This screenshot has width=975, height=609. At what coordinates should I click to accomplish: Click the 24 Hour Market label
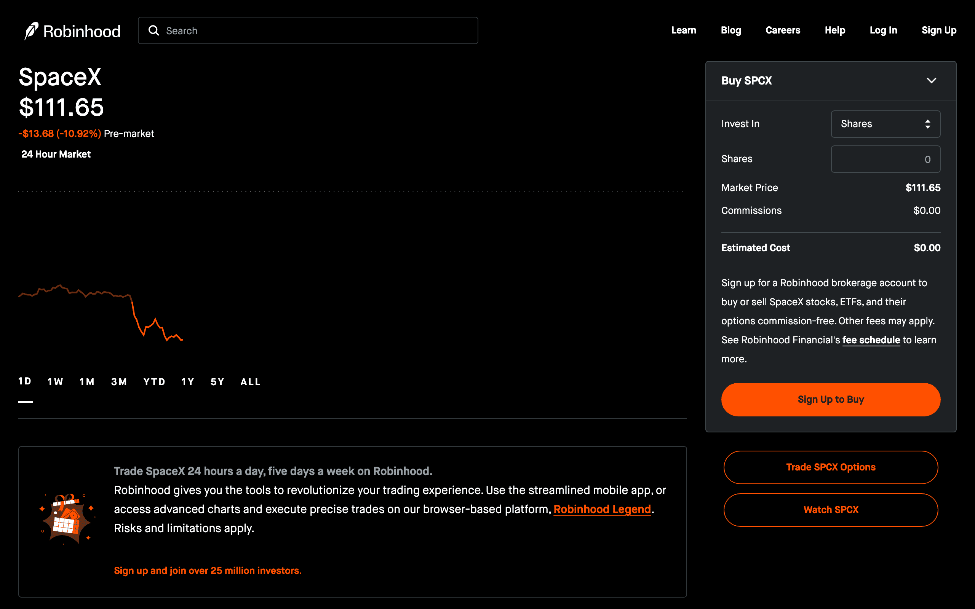pyautogui.click(x=56, y=154)
